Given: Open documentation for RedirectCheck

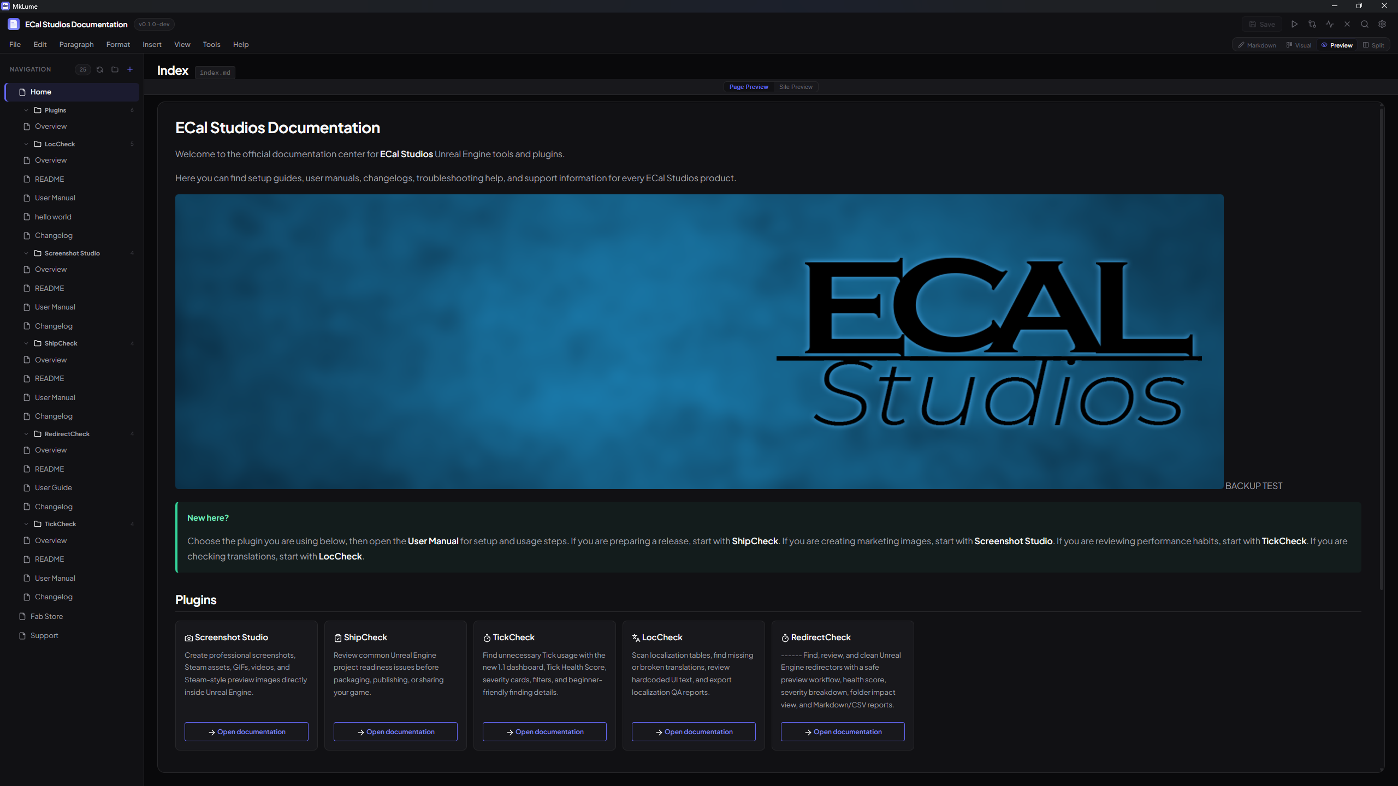Looking at the screenshot, I should pyautogui.click(x=843, y=731).
